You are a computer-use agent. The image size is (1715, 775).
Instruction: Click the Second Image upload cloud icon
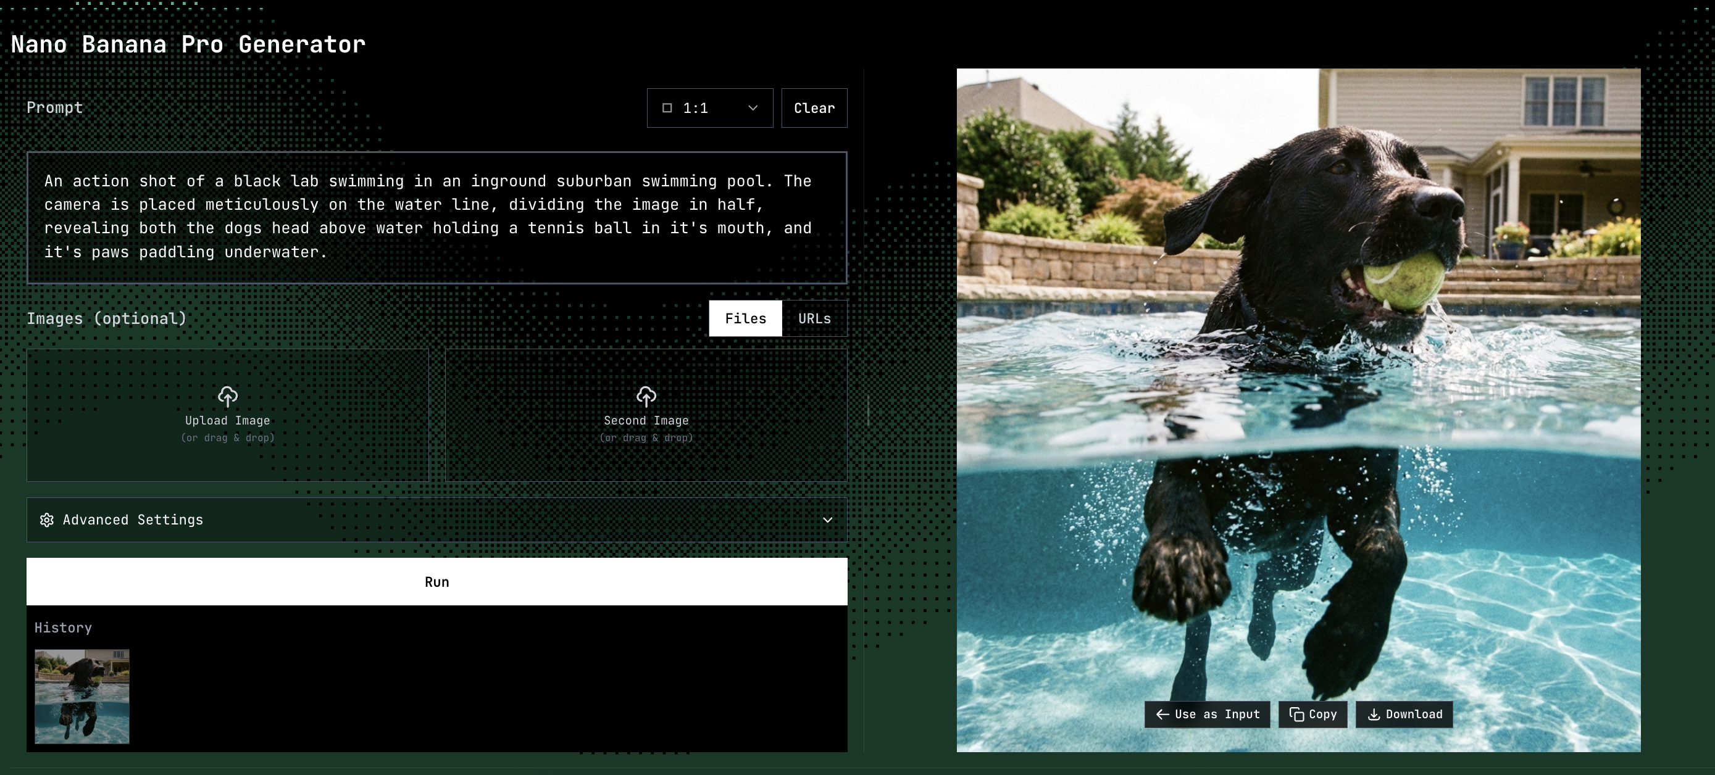(646, 397)
